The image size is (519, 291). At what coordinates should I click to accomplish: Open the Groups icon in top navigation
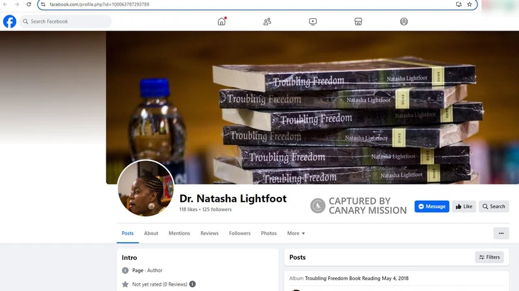pyautogui.click(x=404, y=21)
